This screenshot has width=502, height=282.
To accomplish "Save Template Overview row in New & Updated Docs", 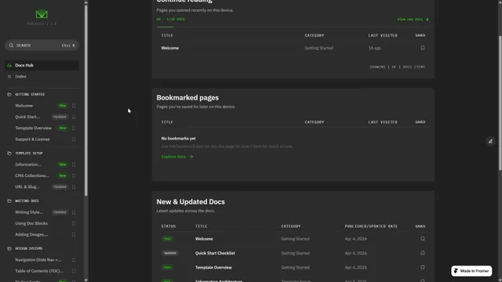I will pos(423,267).
